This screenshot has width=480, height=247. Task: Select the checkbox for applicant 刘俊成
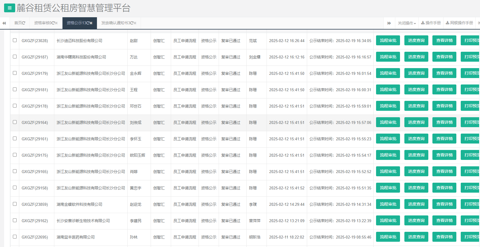point(15,122)
